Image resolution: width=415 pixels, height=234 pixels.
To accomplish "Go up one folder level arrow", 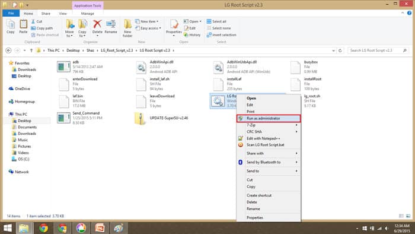I will pos(31,50).
